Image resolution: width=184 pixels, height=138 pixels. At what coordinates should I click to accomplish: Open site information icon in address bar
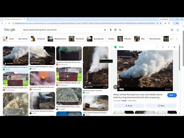tap(13, 23)
